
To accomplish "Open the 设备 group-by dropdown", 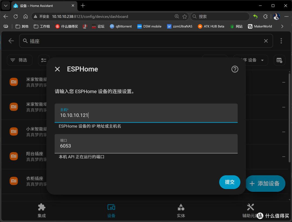I will pos(250,60).
